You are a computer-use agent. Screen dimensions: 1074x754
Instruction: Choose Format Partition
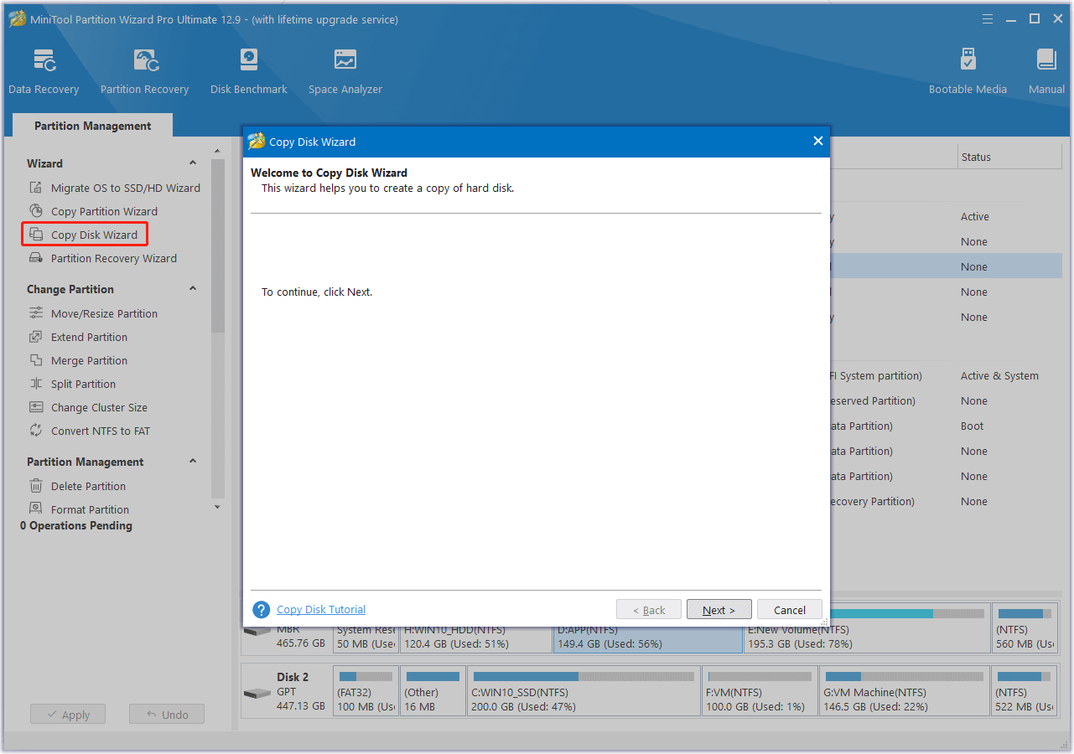90,509
